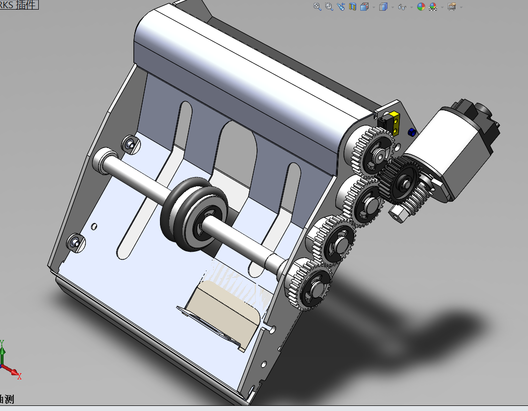
Task: Open the Edit Appearance color ball
Action: [421, 7]
